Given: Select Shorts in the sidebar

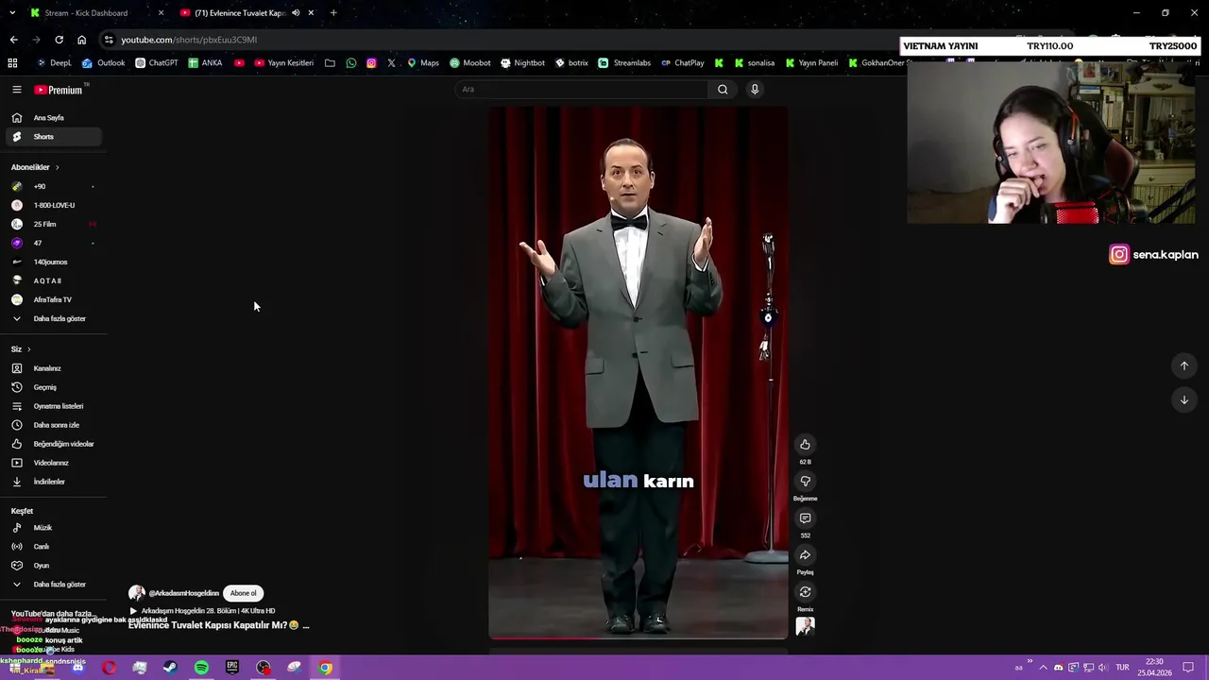Looking at the screenshot, I should coord(52,137).
